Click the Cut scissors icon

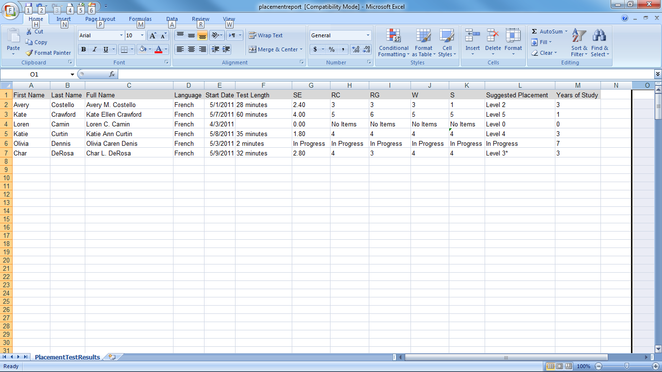point(29,31)
